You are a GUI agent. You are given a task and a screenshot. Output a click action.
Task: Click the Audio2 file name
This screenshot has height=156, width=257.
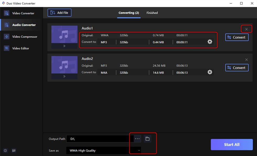point(87,59)
